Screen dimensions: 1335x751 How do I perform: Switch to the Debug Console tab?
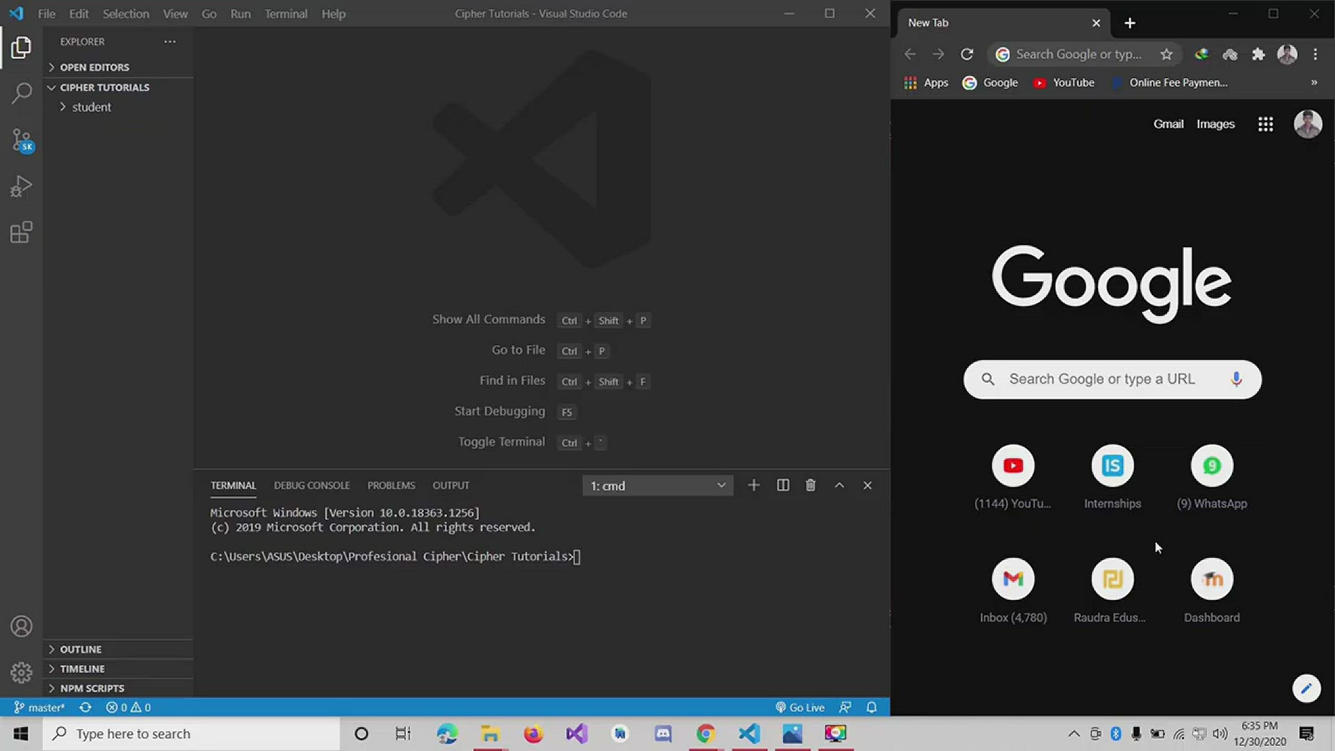(311, 485)
